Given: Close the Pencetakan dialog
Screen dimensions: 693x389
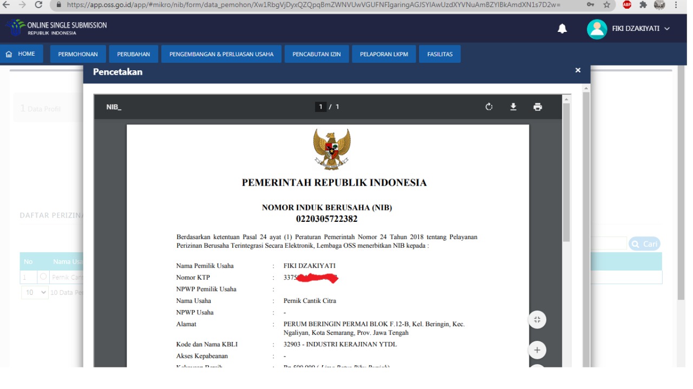Looking at the screenshot, I should click(578, 70).
